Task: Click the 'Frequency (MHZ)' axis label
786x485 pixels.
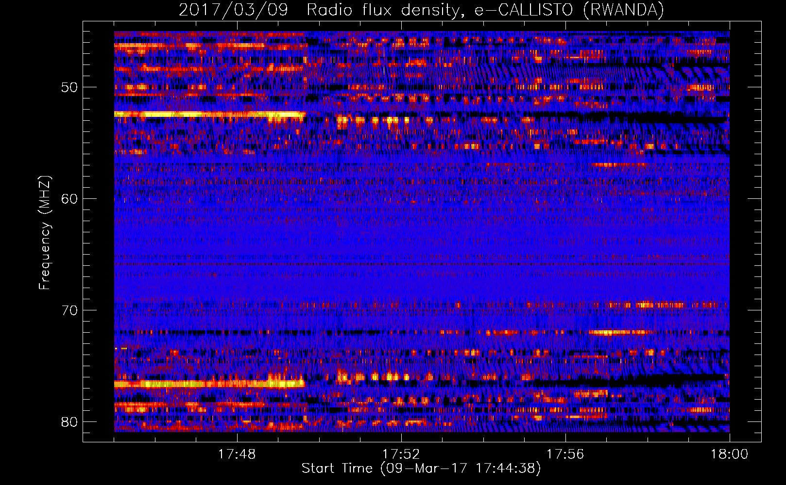Action: coord(44,233)
